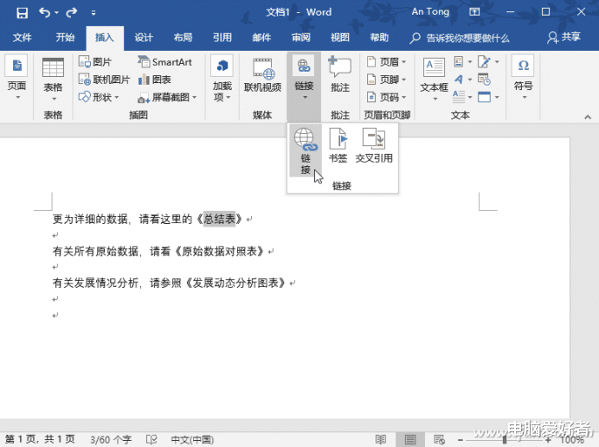This screenshot has width=599, height=447.
Task: Click the selected text 总结表 in the document
Action: pos(219,219)
